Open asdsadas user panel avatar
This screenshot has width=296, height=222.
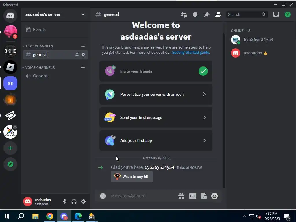(x=28, y=201)
